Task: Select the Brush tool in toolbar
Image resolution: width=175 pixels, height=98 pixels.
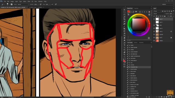Action: 124,26
